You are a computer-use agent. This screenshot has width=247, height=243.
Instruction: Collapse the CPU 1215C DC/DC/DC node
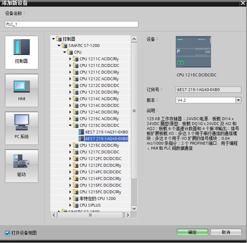pos(70,125)
